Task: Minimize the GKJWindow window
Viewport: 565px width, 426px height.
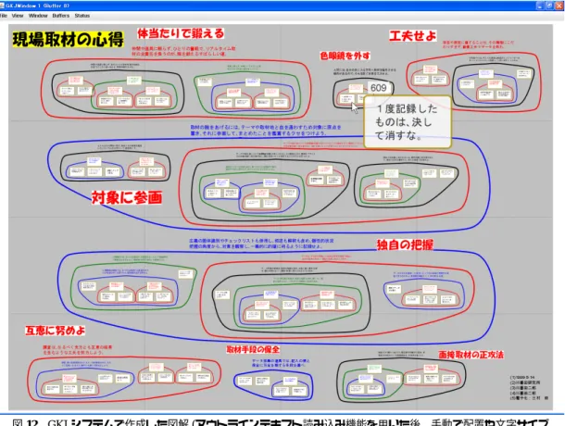Action: pyautogui.click(x=540, y=6)
